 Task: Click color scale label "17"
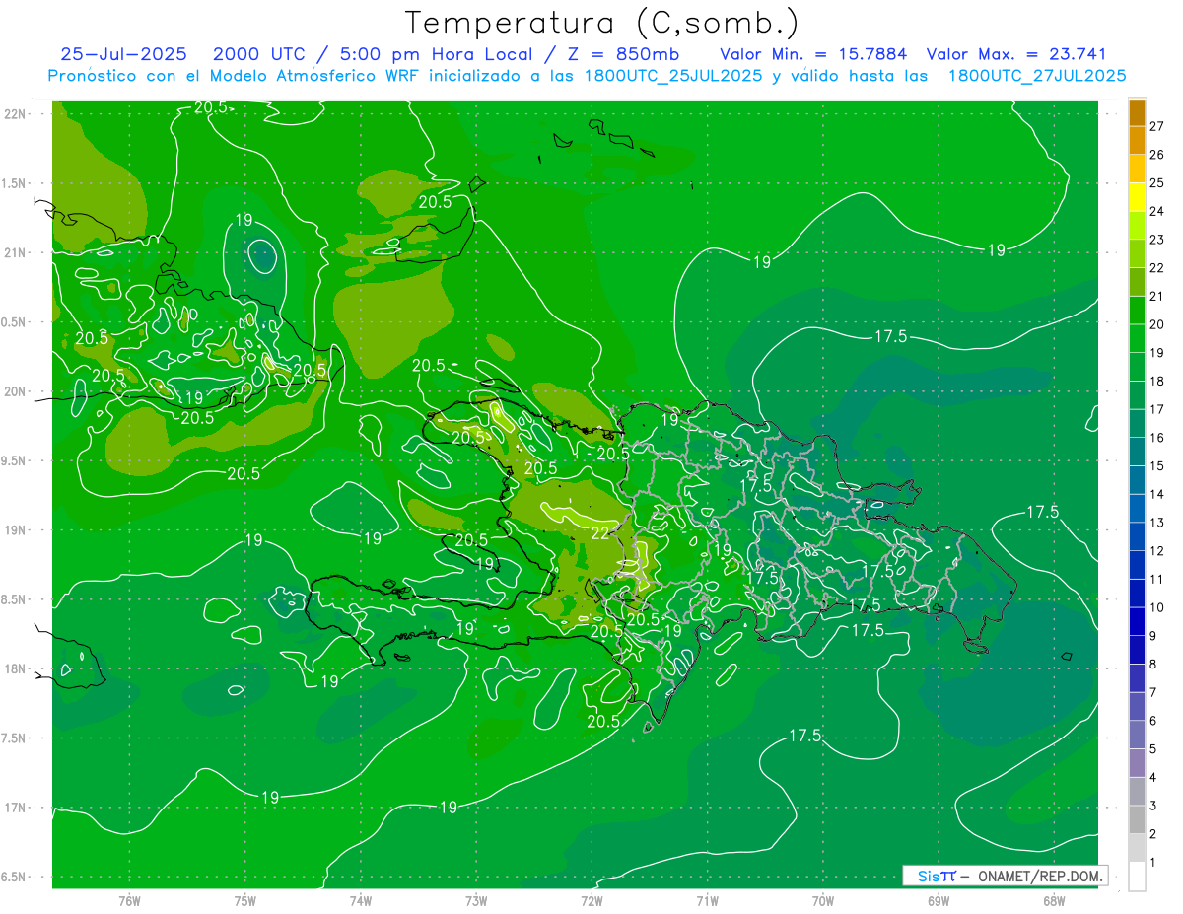point(1157,409)
